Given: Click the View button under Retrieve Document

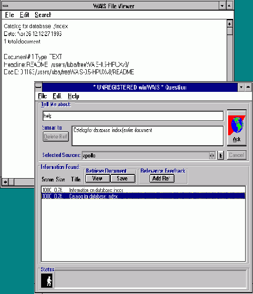Looking at the screenshot, I should pyautogui.click(x=97, y=178).
